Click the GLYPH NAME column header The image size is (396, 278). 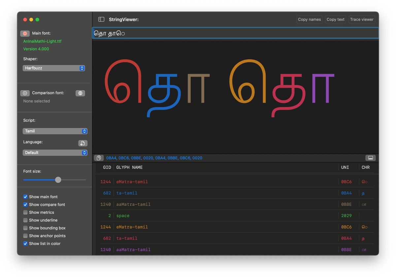click(129, 168)
